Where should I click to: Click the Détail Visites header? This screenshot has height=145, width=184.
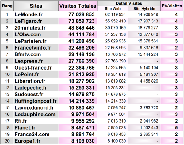[129, 3]
